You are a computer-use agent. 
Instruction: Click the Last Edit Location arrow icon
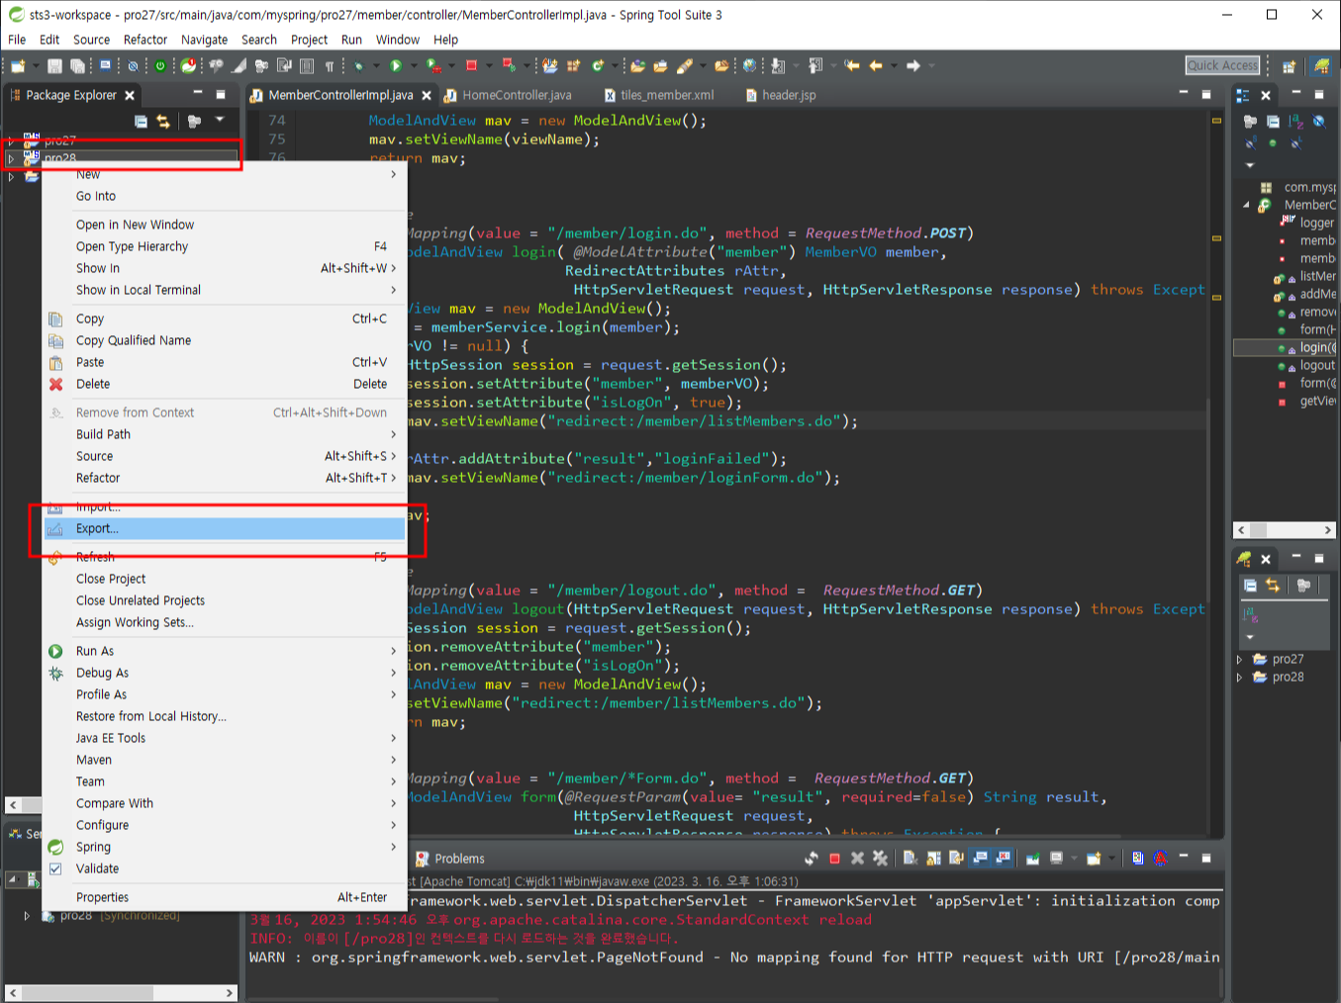point(852,66)
